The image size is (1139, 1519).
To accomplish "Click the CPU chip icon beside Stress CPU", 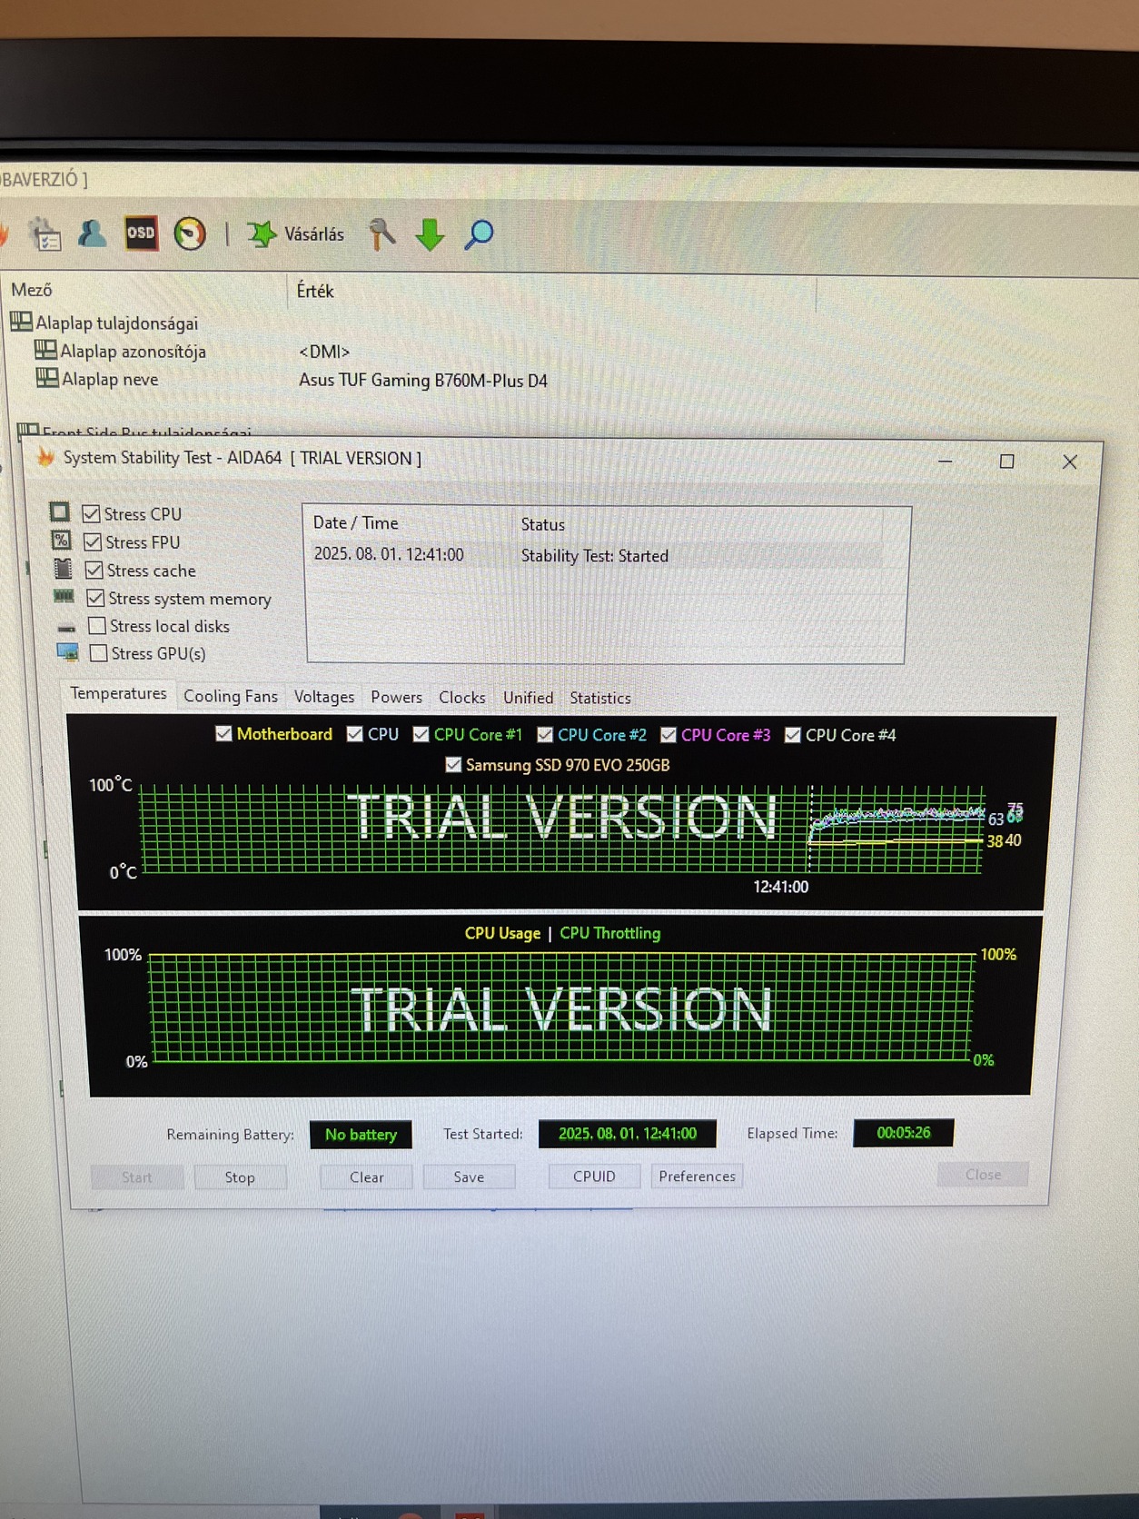I will click(x=60, y=512).
